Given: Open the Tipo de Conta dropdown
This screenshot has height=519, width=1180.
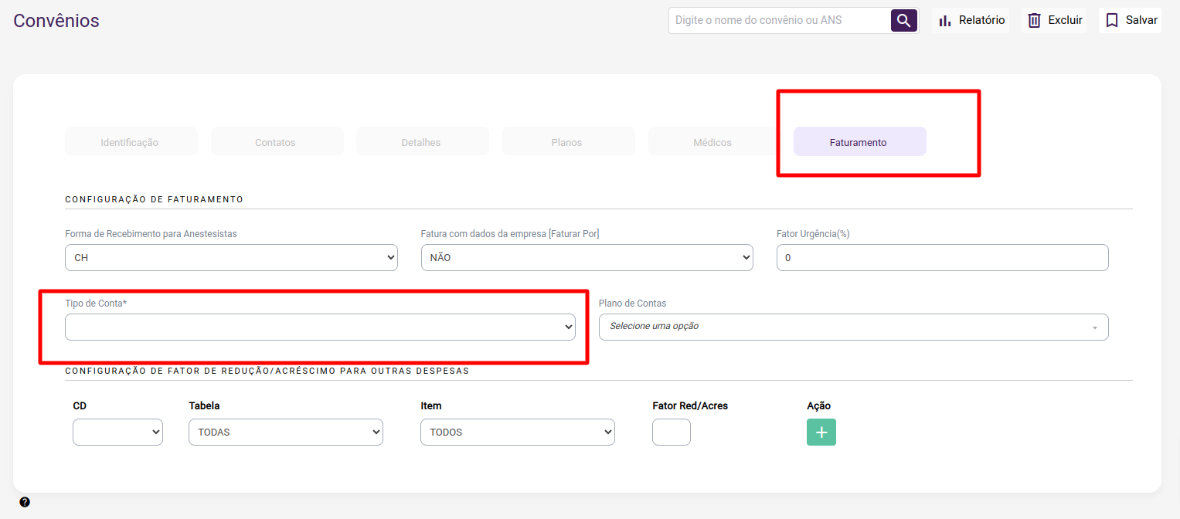Looking at the screenshot, I should pos(320,327).
